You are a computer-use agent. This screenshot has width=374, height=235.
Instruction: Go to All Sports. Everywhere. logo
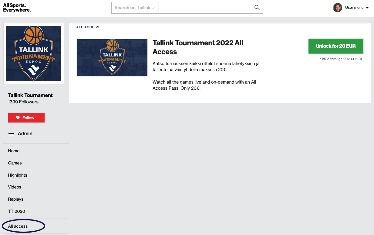click(17, 8)
